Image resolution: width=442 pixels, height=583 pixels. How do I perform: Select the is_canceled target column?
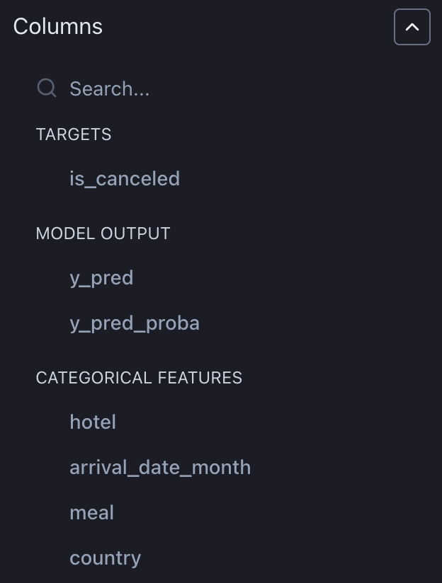[125, 178]
